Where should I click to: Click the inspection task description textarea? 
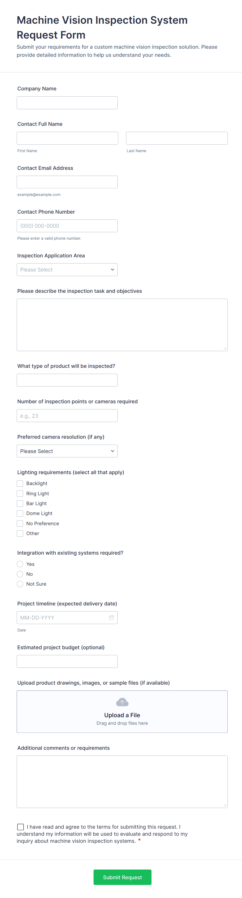click(122, 325)
